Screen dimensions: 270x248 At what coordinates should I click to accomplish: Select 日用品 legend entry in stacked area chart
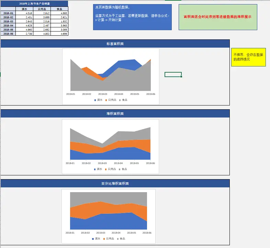click(110, 169)
